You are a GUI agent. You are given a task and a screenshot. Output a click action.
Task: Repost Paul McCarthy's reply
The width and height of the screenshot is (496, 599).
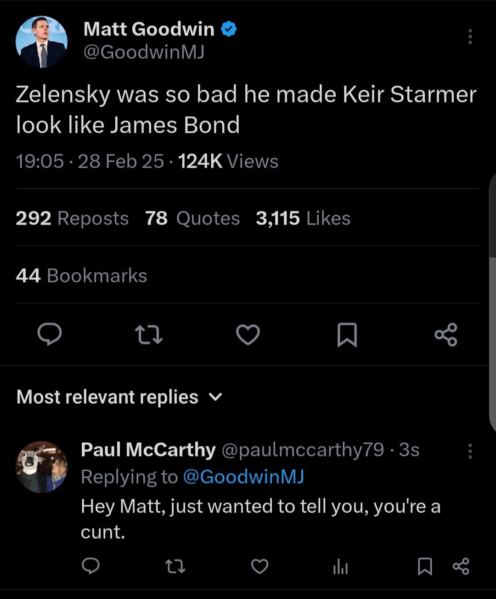pos(175,566)
